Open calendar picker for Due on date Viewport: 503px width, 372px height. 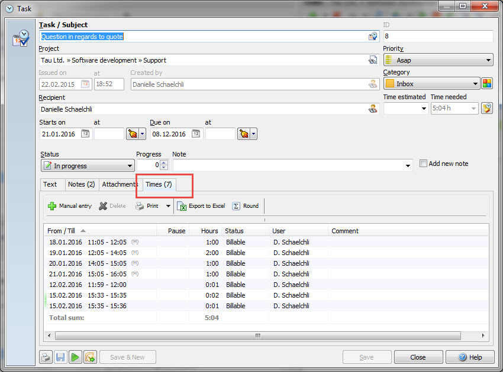pos(196,134)
